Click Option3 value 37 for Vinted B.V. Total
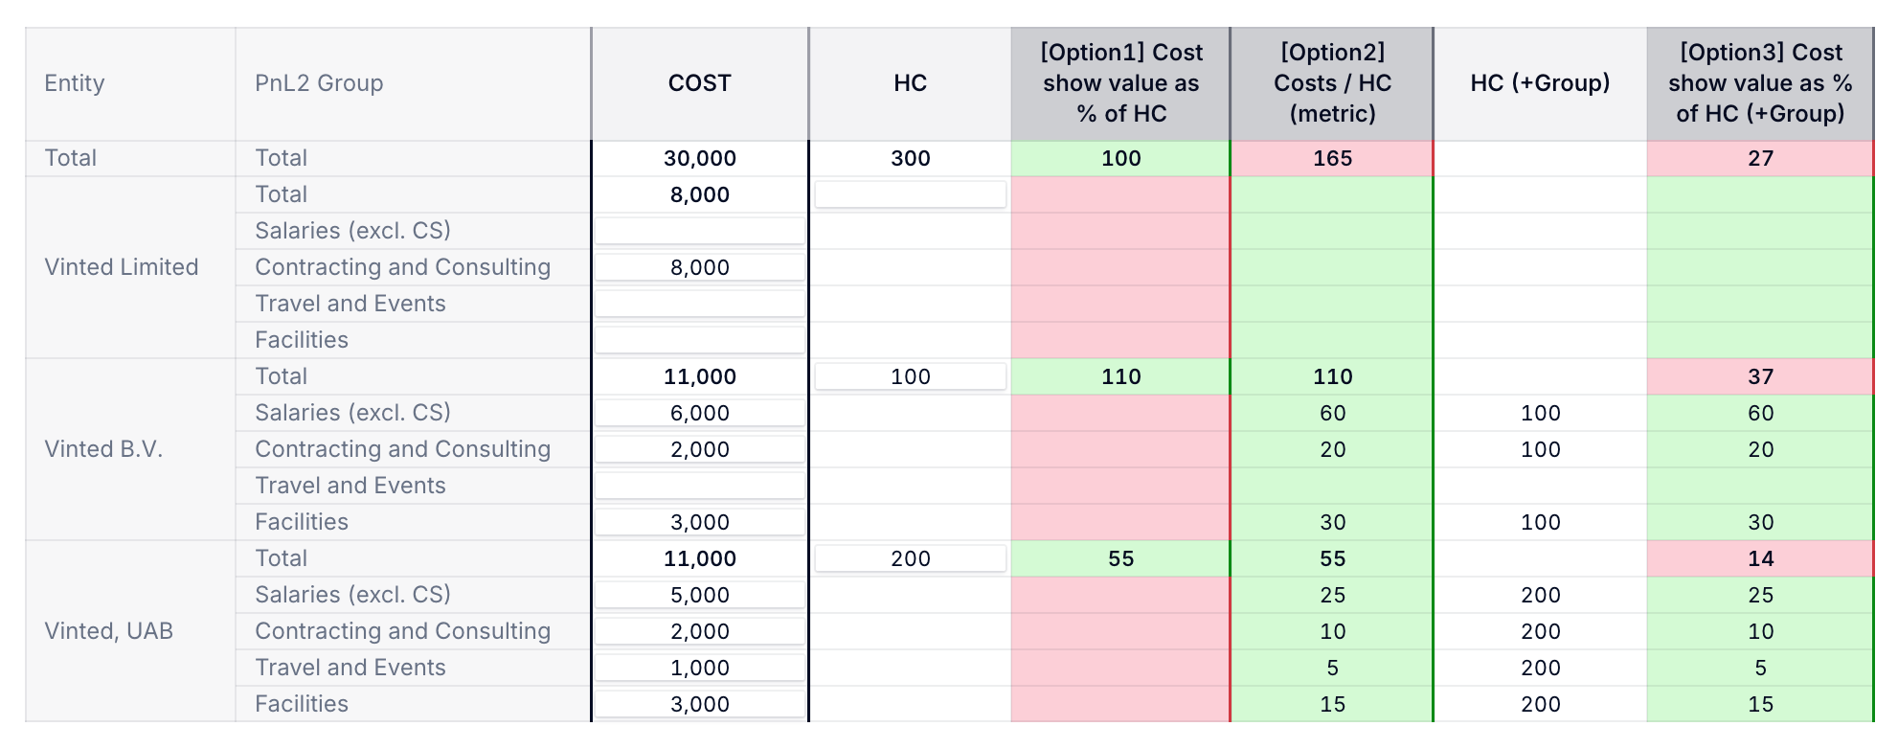 coord(1760,376)
